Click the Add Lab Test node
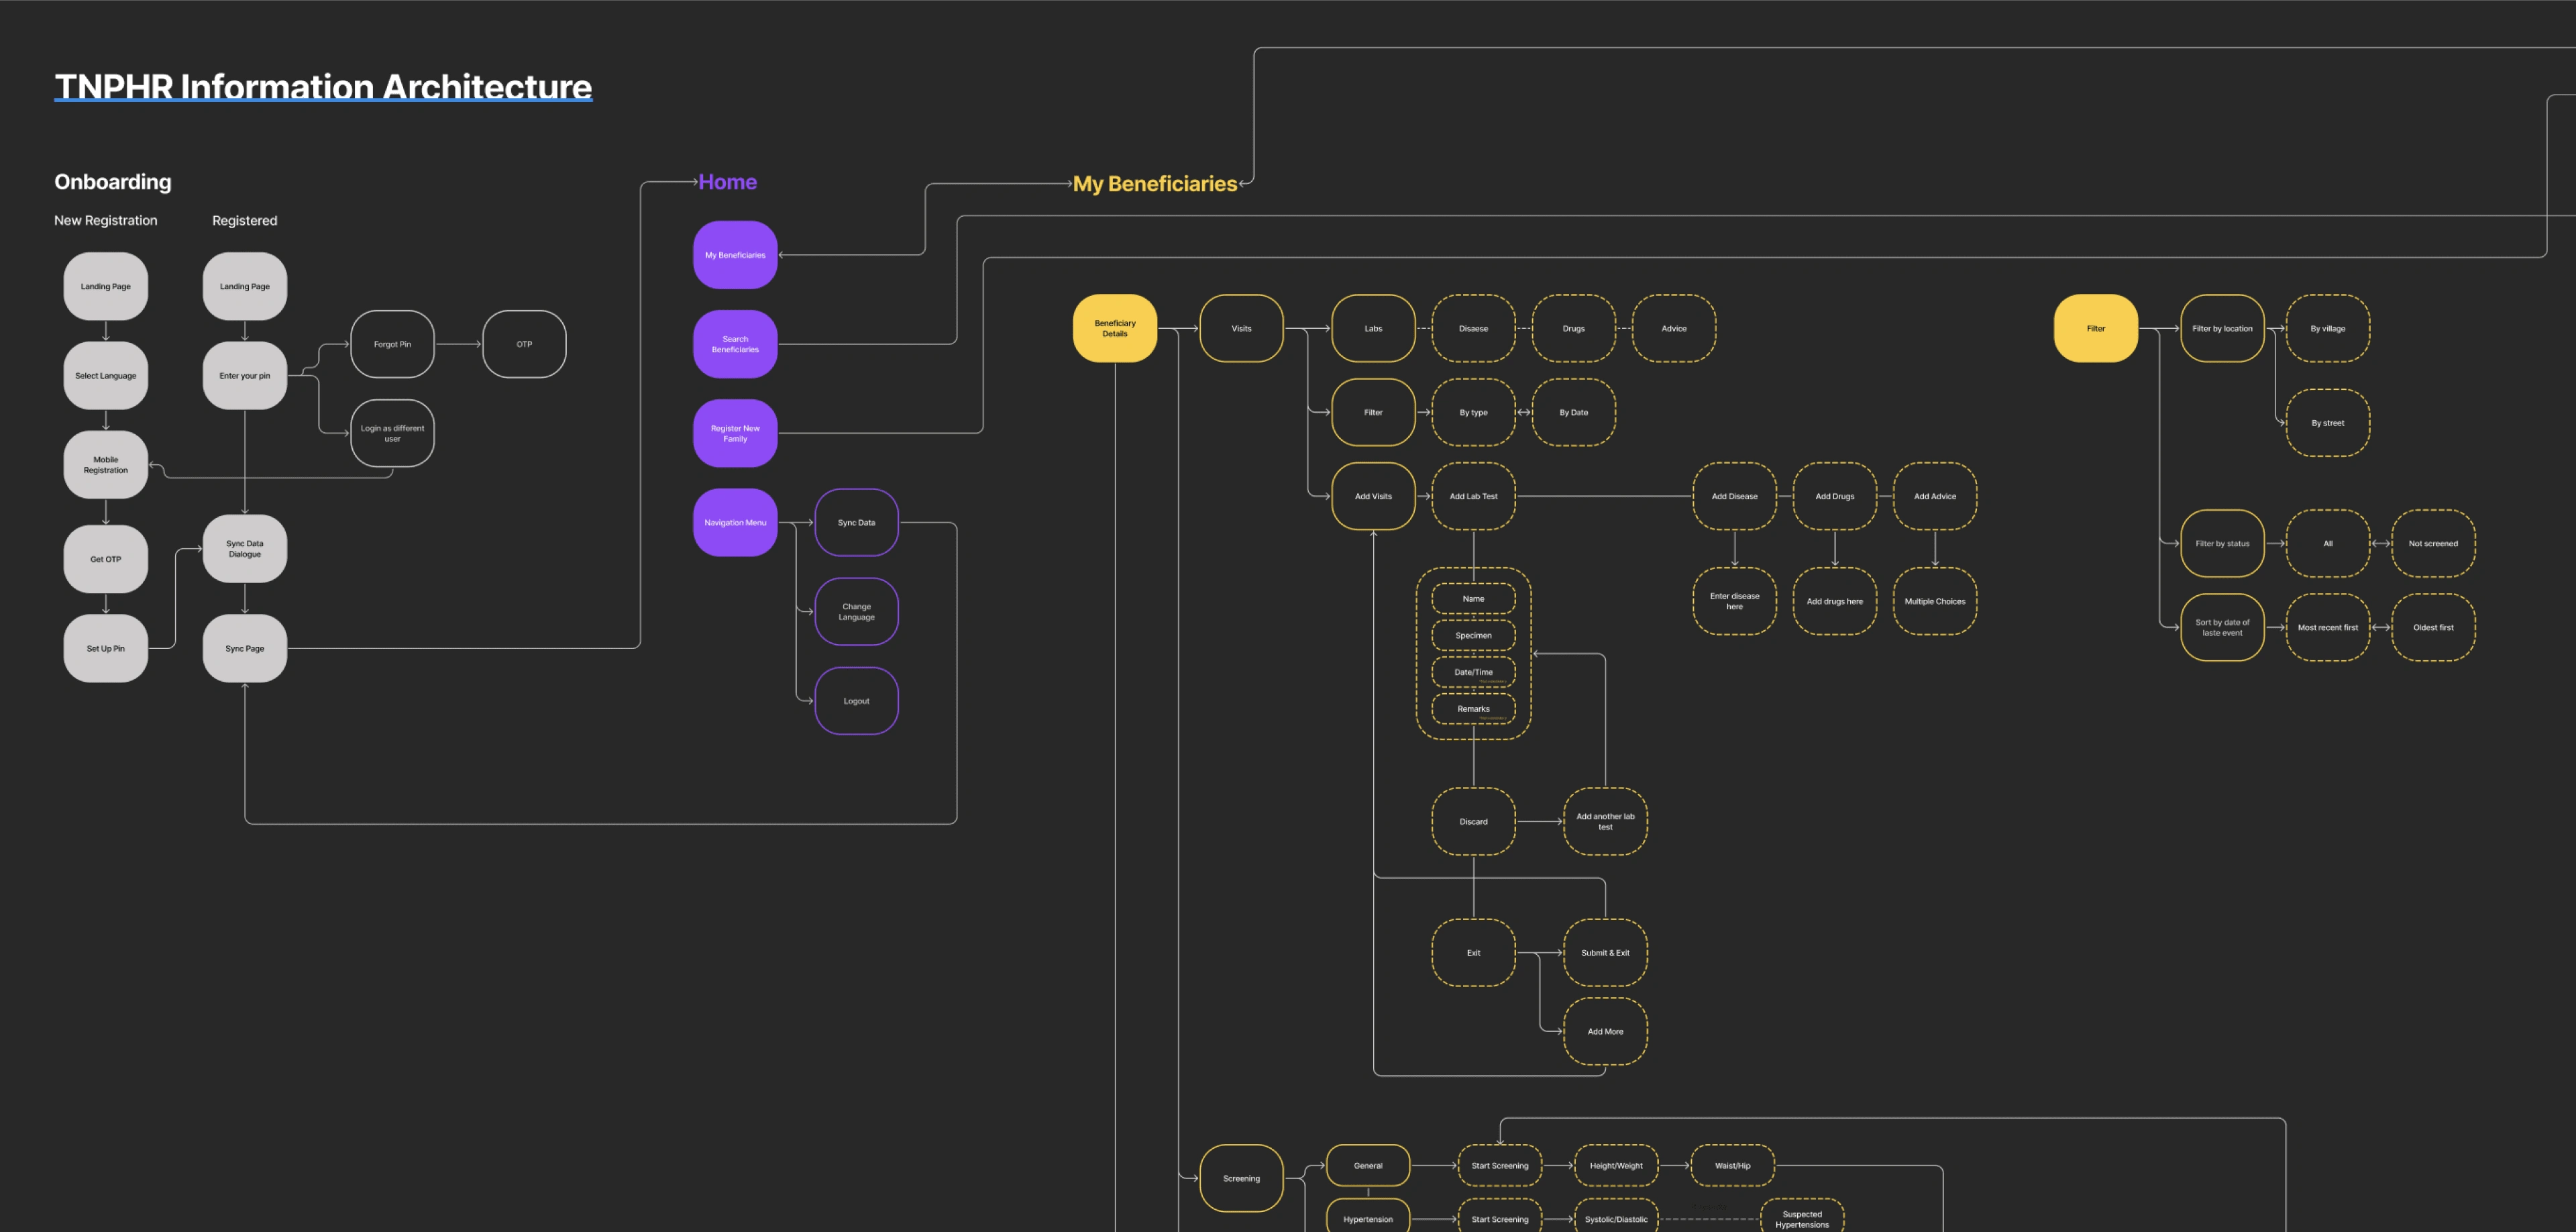The height and width of the screenshot is (1232, 2576). point(1473,496)
